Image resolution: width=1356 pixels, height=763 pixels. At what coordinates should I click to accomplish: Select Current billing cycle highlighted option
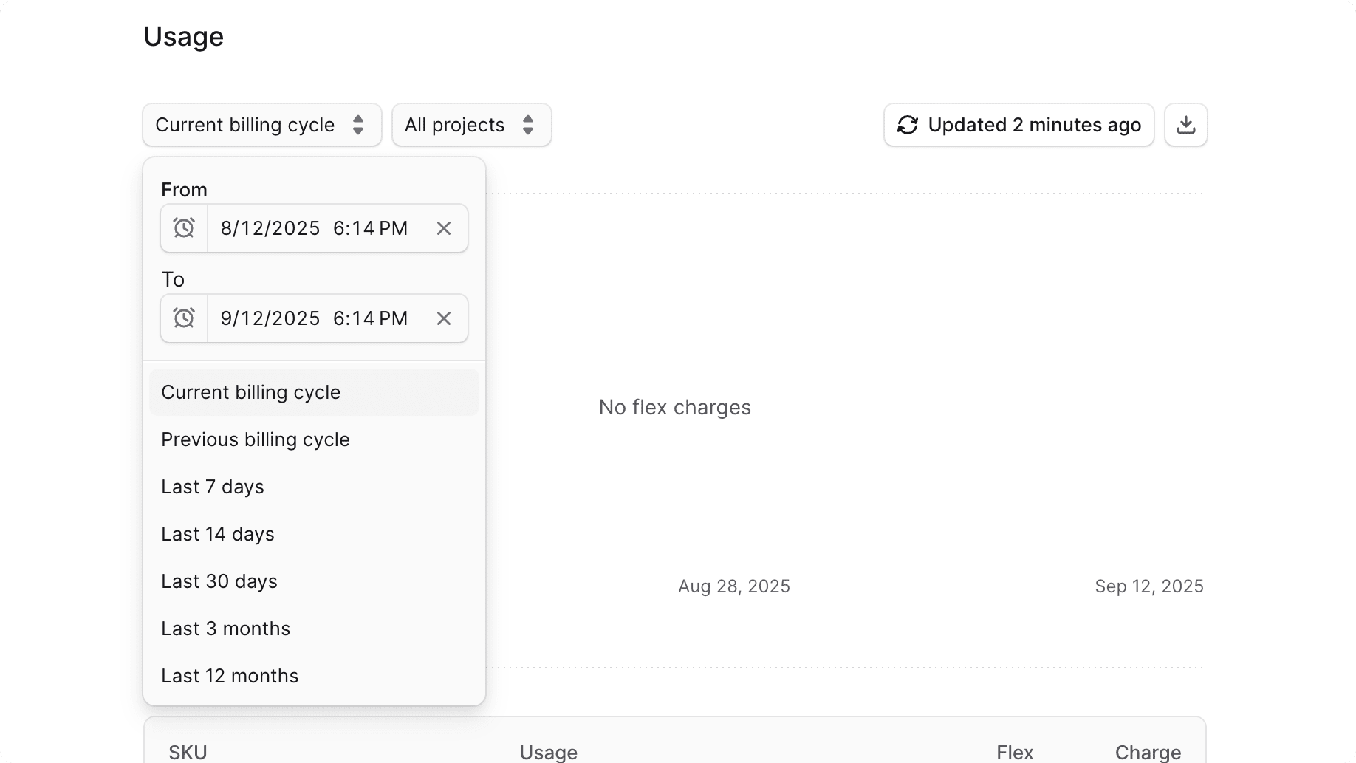coord(250,392)
